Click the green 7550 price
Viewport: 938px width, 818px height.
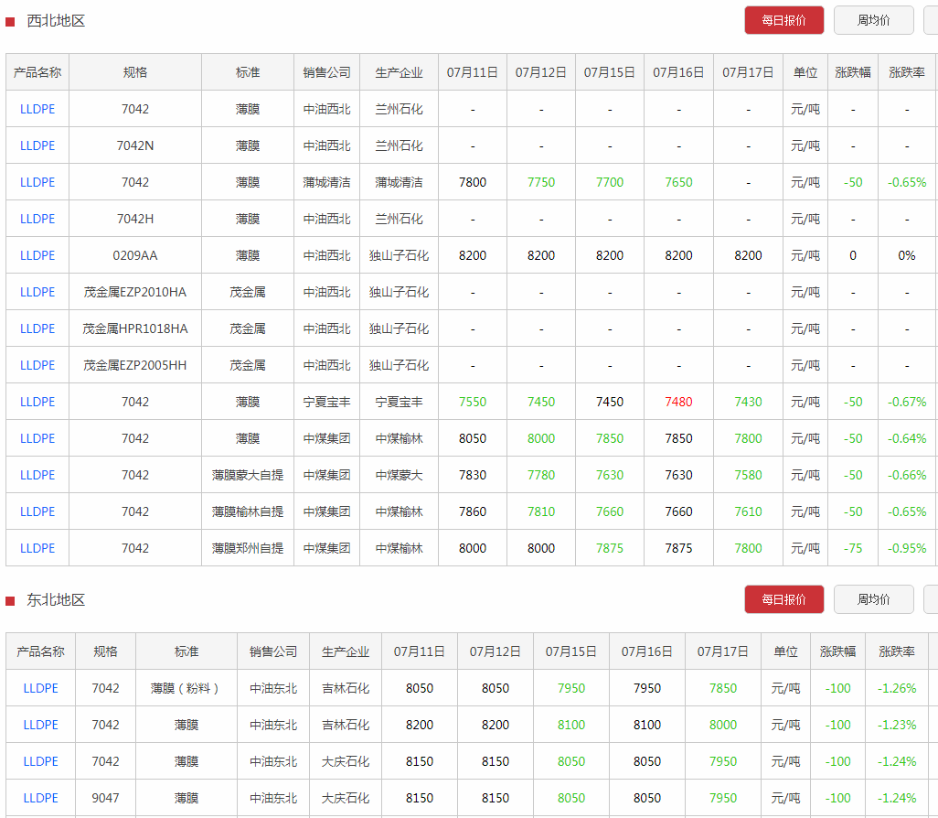473,401
